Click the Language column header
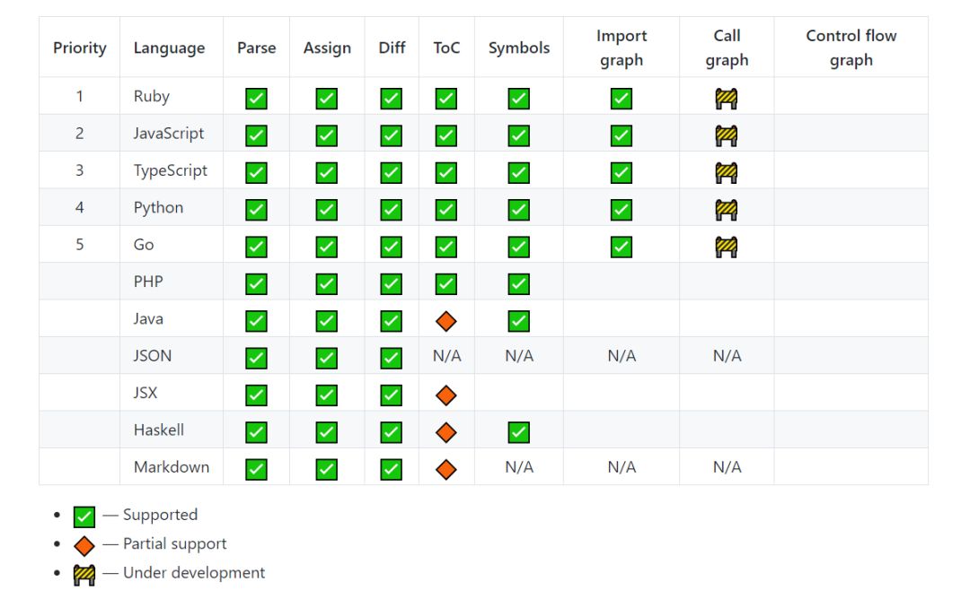 coord(169,48)
